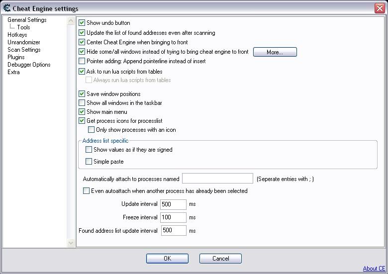Screen dimensions: 388x274
Task: Confirm settings with the OK button
Action: [x=167, y=259]
